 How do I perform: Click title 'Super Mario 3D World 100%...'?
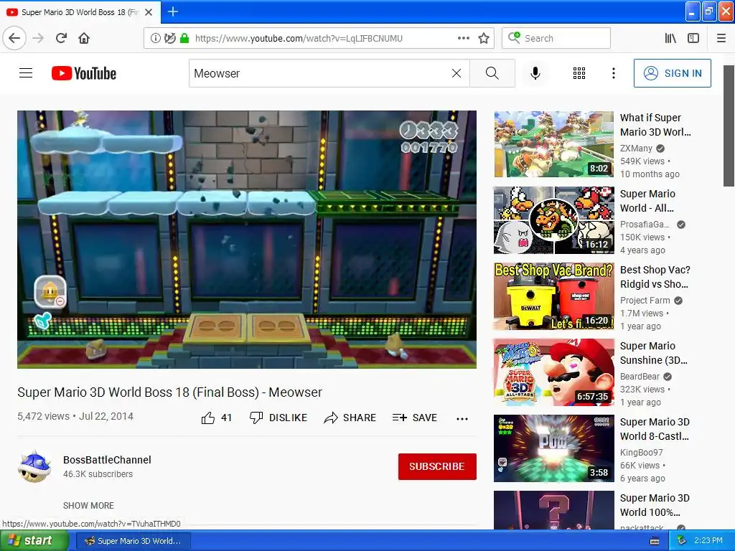655,504
